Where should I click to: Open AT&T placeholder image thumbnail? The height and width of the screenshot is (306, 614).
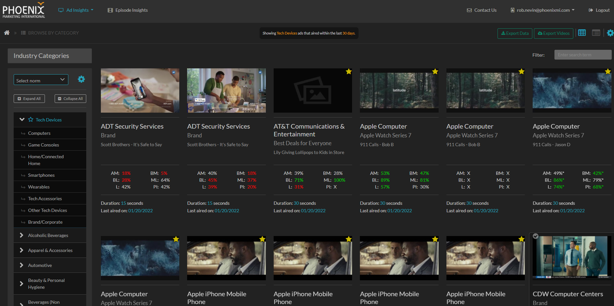(313, 90)
